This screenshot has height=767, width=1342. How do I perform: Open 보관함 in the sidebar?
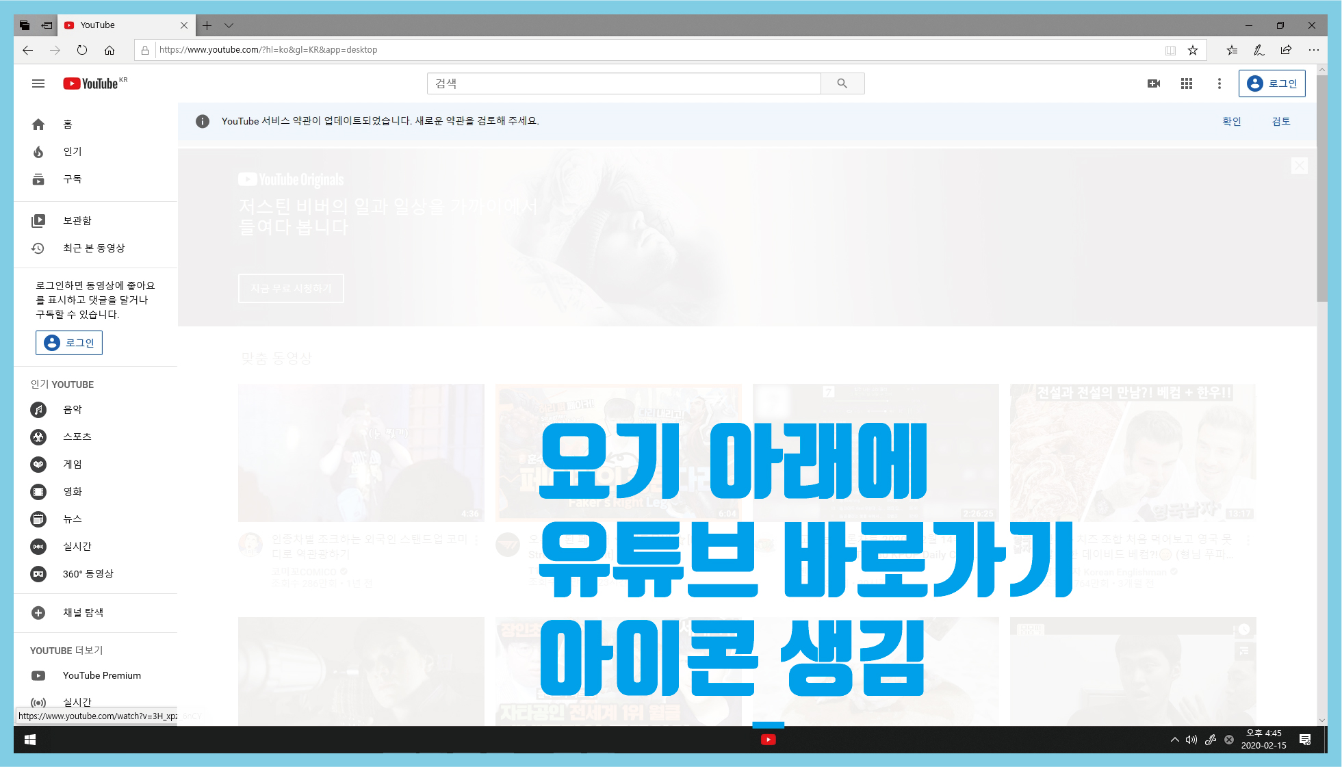click(77, 220)
